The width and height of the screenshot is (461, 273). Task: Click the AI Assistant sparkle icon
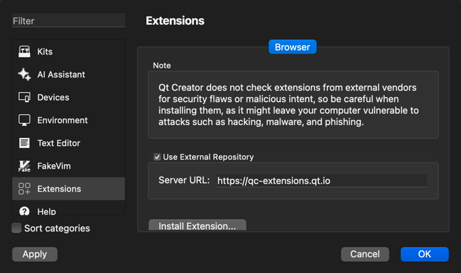click(24, 75)
